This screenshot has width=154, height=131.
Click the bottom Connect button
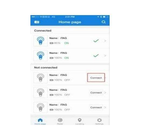tap(96, 107)
